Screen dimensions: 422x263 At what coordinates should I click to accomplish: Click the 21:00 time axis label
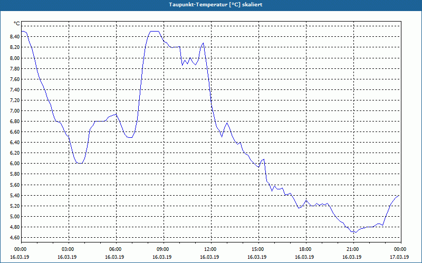pyautogui.click(x=353, y=249)
